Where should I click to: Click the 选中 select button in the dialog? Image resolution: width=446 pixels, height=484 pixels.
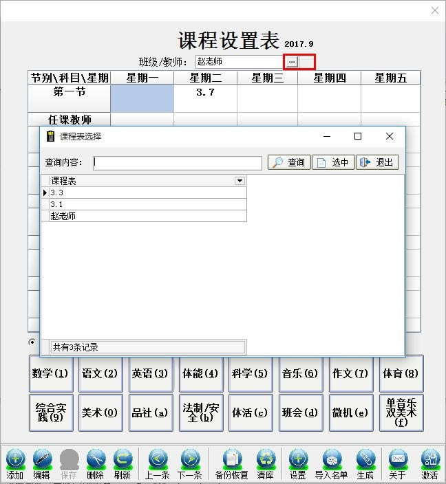pos(333,162)
